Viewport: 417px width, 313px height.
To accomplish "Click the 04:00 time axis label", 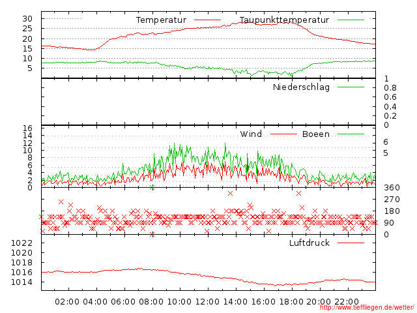I will 95,302.
